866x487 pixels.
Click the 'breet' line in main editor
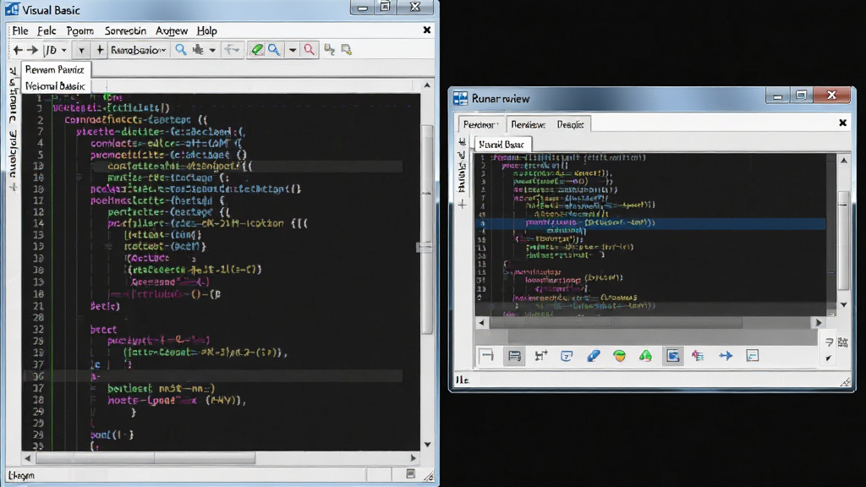(x=104, y=330)
